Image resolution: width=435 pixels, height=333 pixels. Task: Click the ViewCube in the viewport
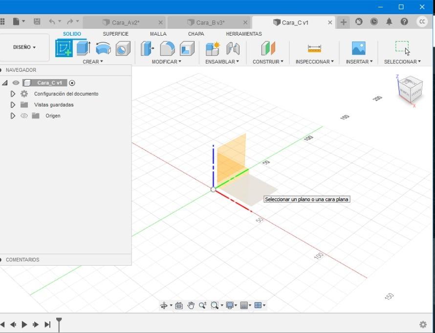click(x=410, y=89)
